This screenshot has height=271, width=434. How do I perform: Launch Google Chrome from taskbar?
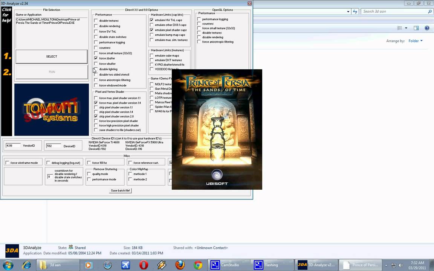[198, 265]
